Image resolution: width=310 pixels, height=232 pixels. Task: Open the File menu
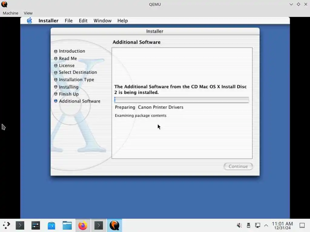point(69,21)
